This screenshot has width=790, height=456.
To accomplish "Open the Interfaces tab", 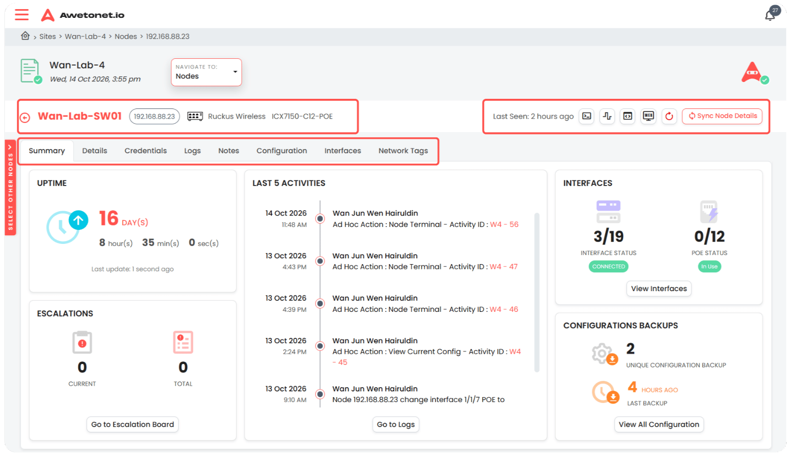I will 343,151.
